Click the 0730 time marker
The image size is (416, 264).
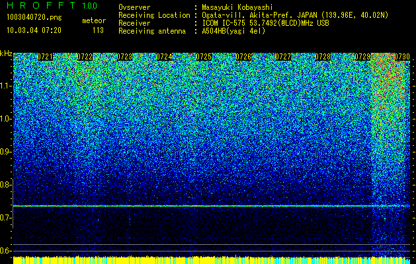tap(402, 57)
